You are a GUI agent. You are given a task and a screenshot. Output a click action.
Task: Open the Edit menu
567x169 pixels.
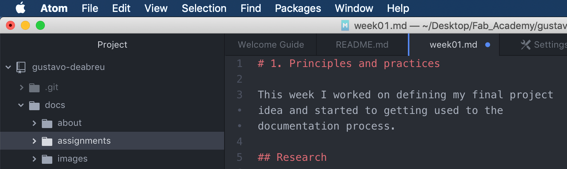point(121,8)
